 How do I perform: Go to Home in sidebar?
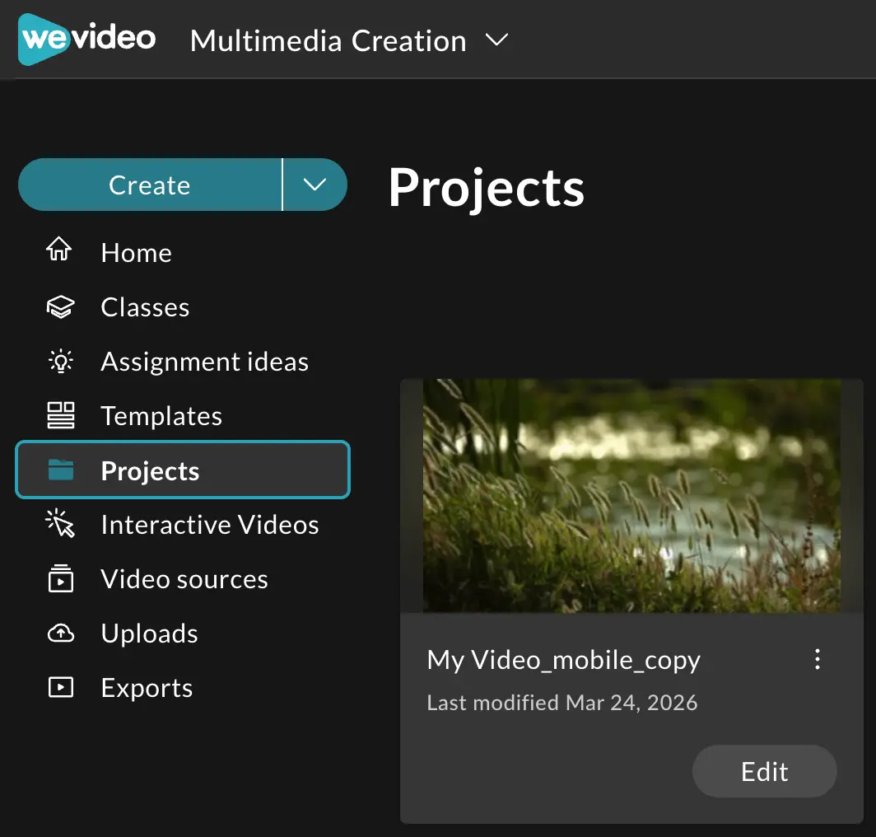click(137, 253)
